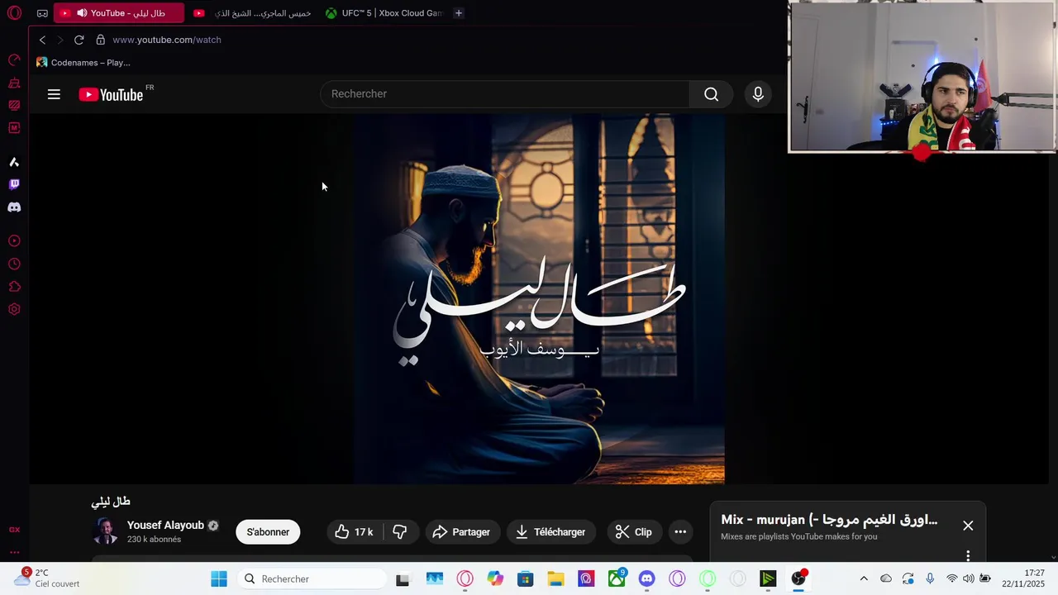Viewport: 1058px width, 595px height.
Task: Dislike the video with thumbs down
Action: coord(400,532)
